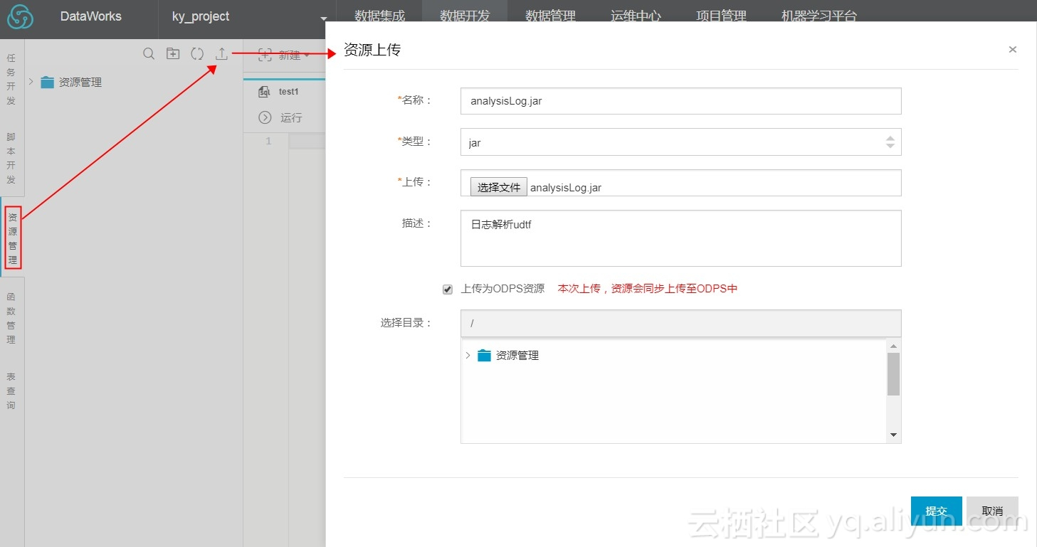Open 数据开发 top menu

pyautogui.click(x=465, y=16)
